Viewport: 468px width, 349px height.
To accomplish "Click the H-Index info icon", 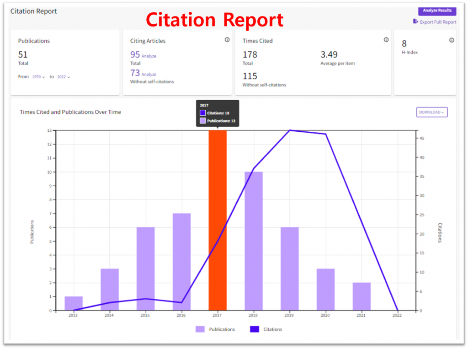I will (x=452, y=40).
